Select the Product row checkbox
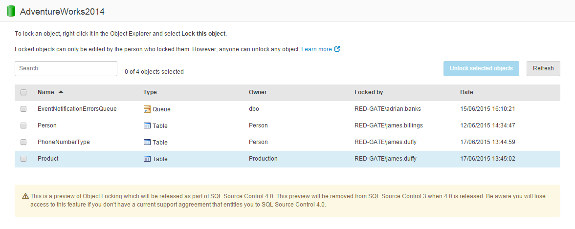The width and height of the screenshot is (575, 229). (x=23, y=159)
